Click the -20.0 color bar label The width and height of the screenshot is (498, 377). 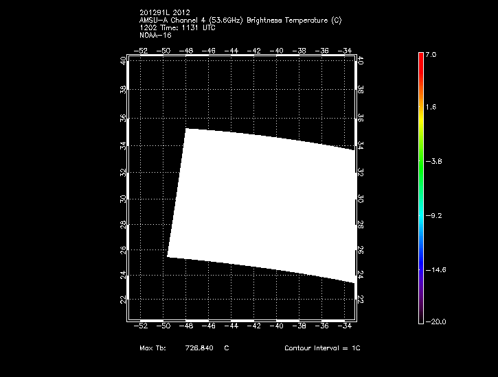tap(435, 321)
